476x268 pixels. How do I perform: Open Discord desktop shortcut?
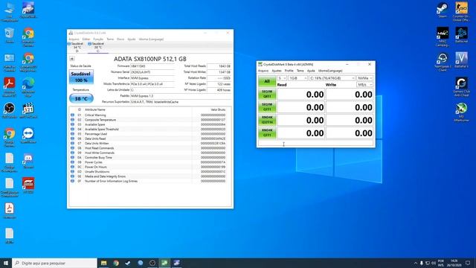coord(28,161)
